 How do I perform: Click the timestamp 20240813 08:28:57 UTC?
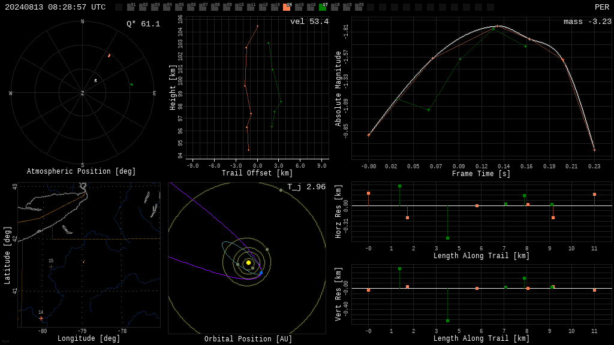click(x=55, y=7)
